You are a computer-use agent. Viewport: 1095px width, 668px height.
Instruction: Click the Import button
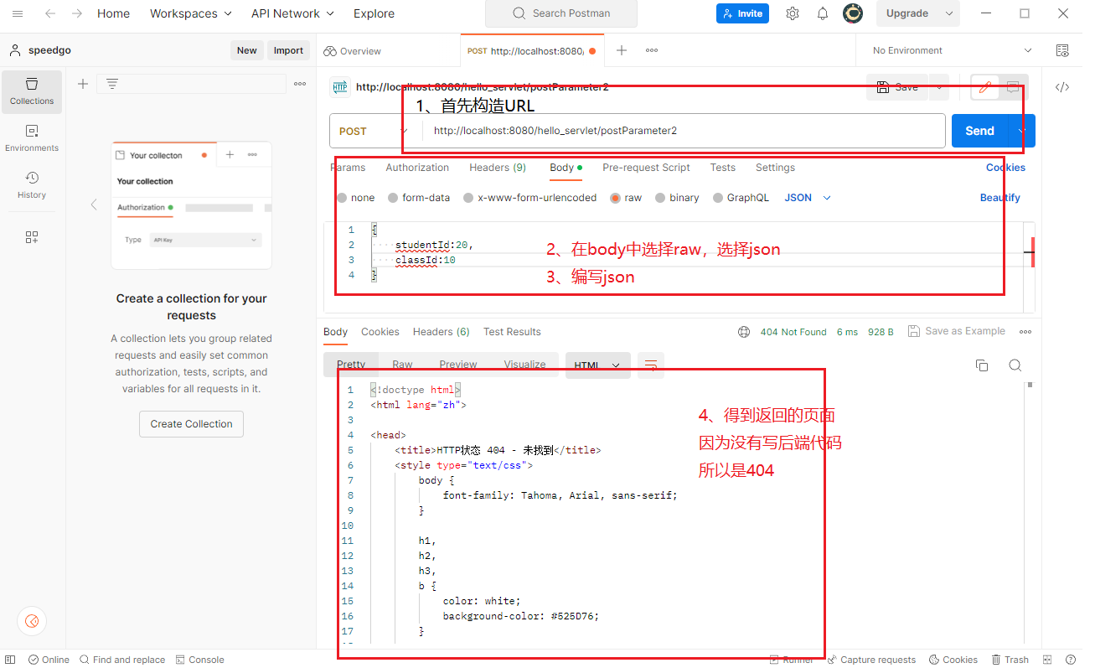click(288, 50)
